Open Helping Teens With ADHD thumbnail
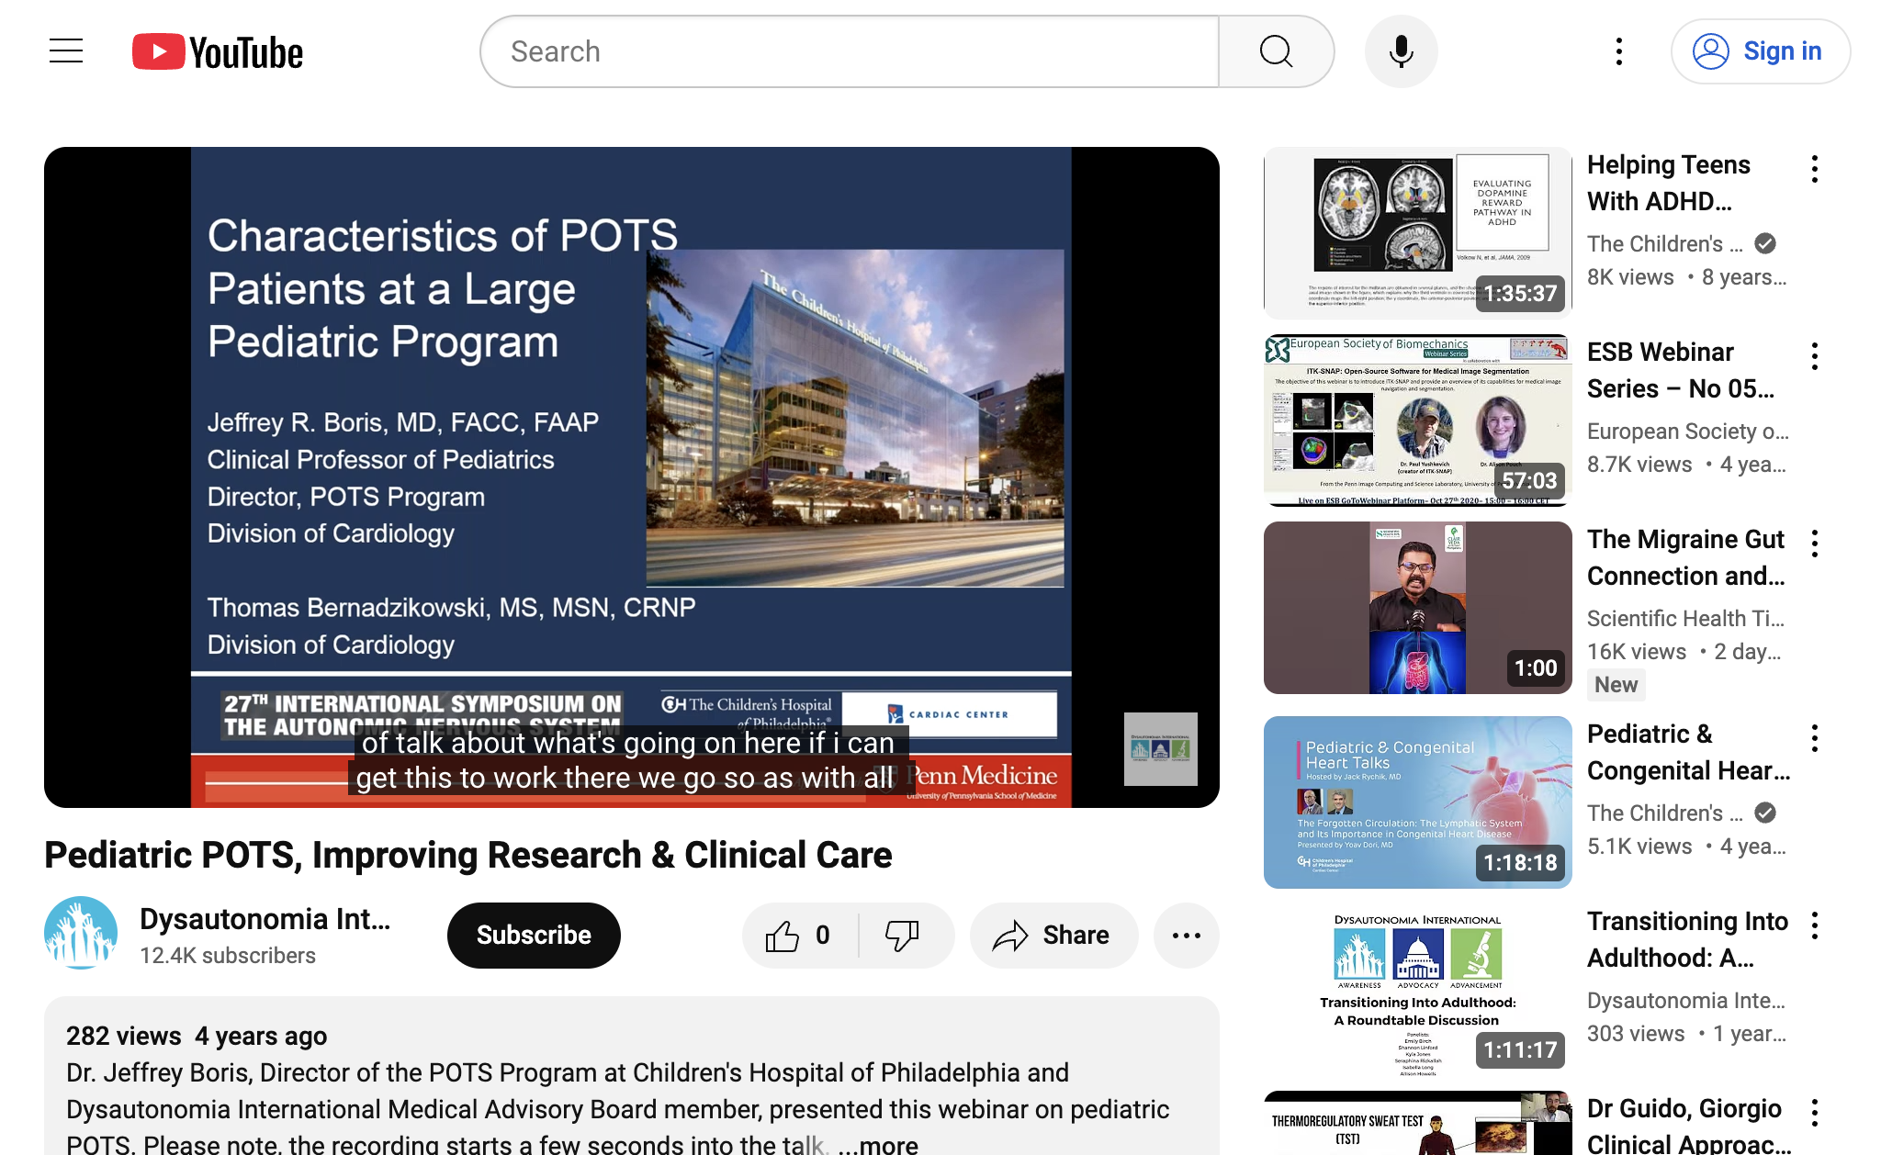The image size is (1881, 1155). (1417, 233)
